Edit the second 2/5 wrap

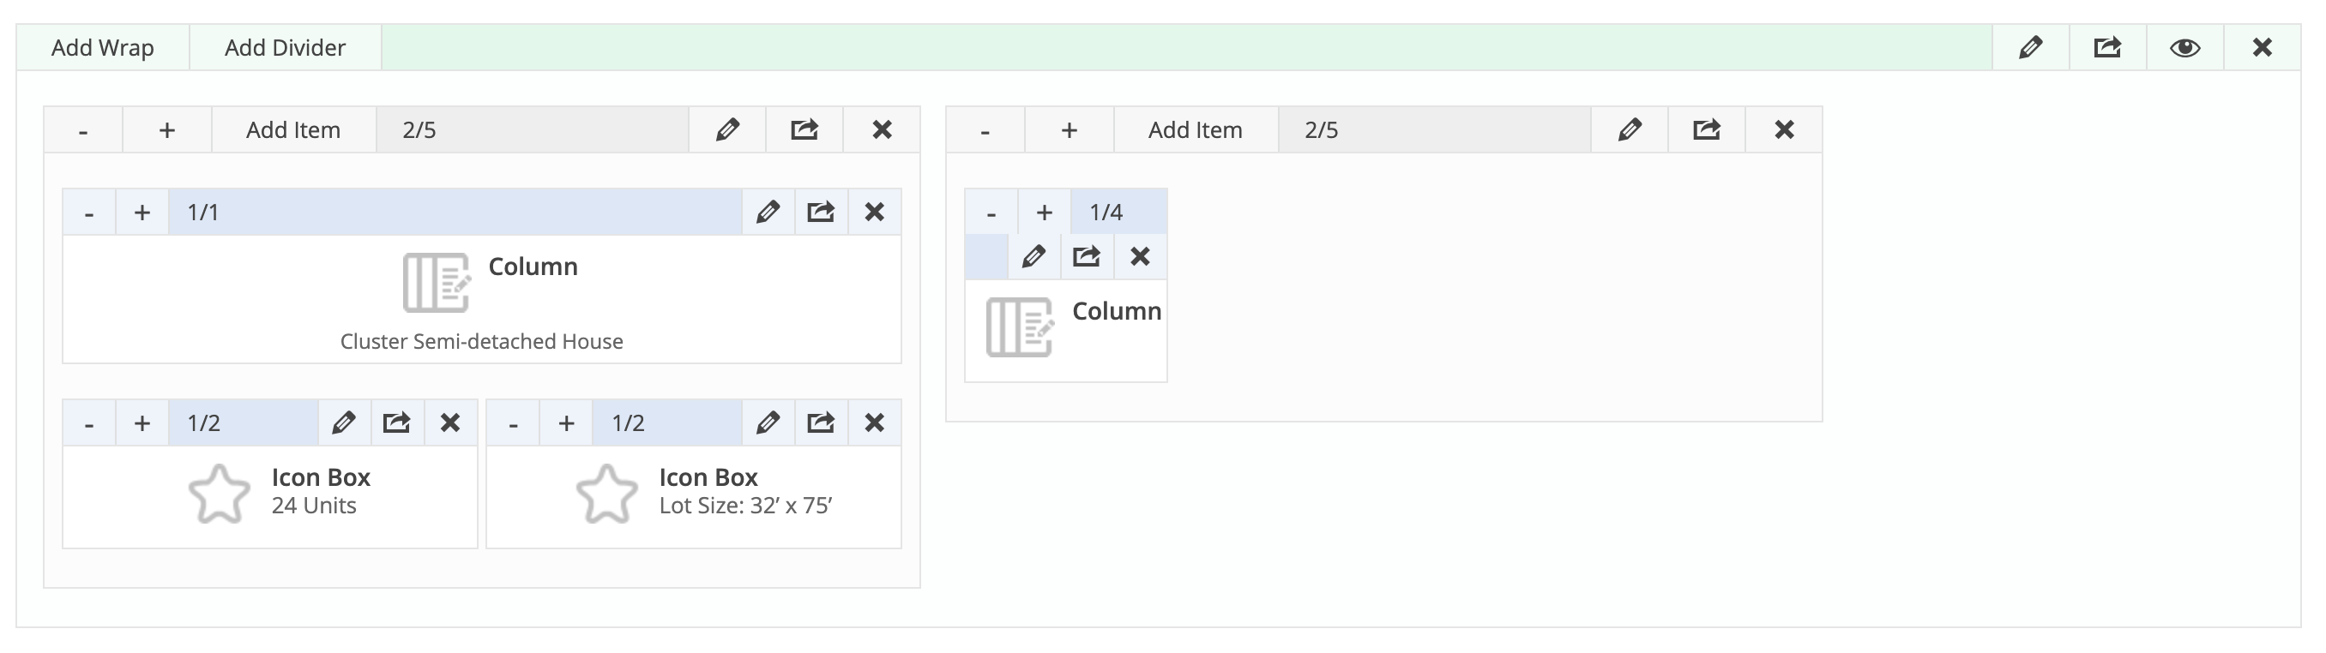click(x=1630, y=130)
